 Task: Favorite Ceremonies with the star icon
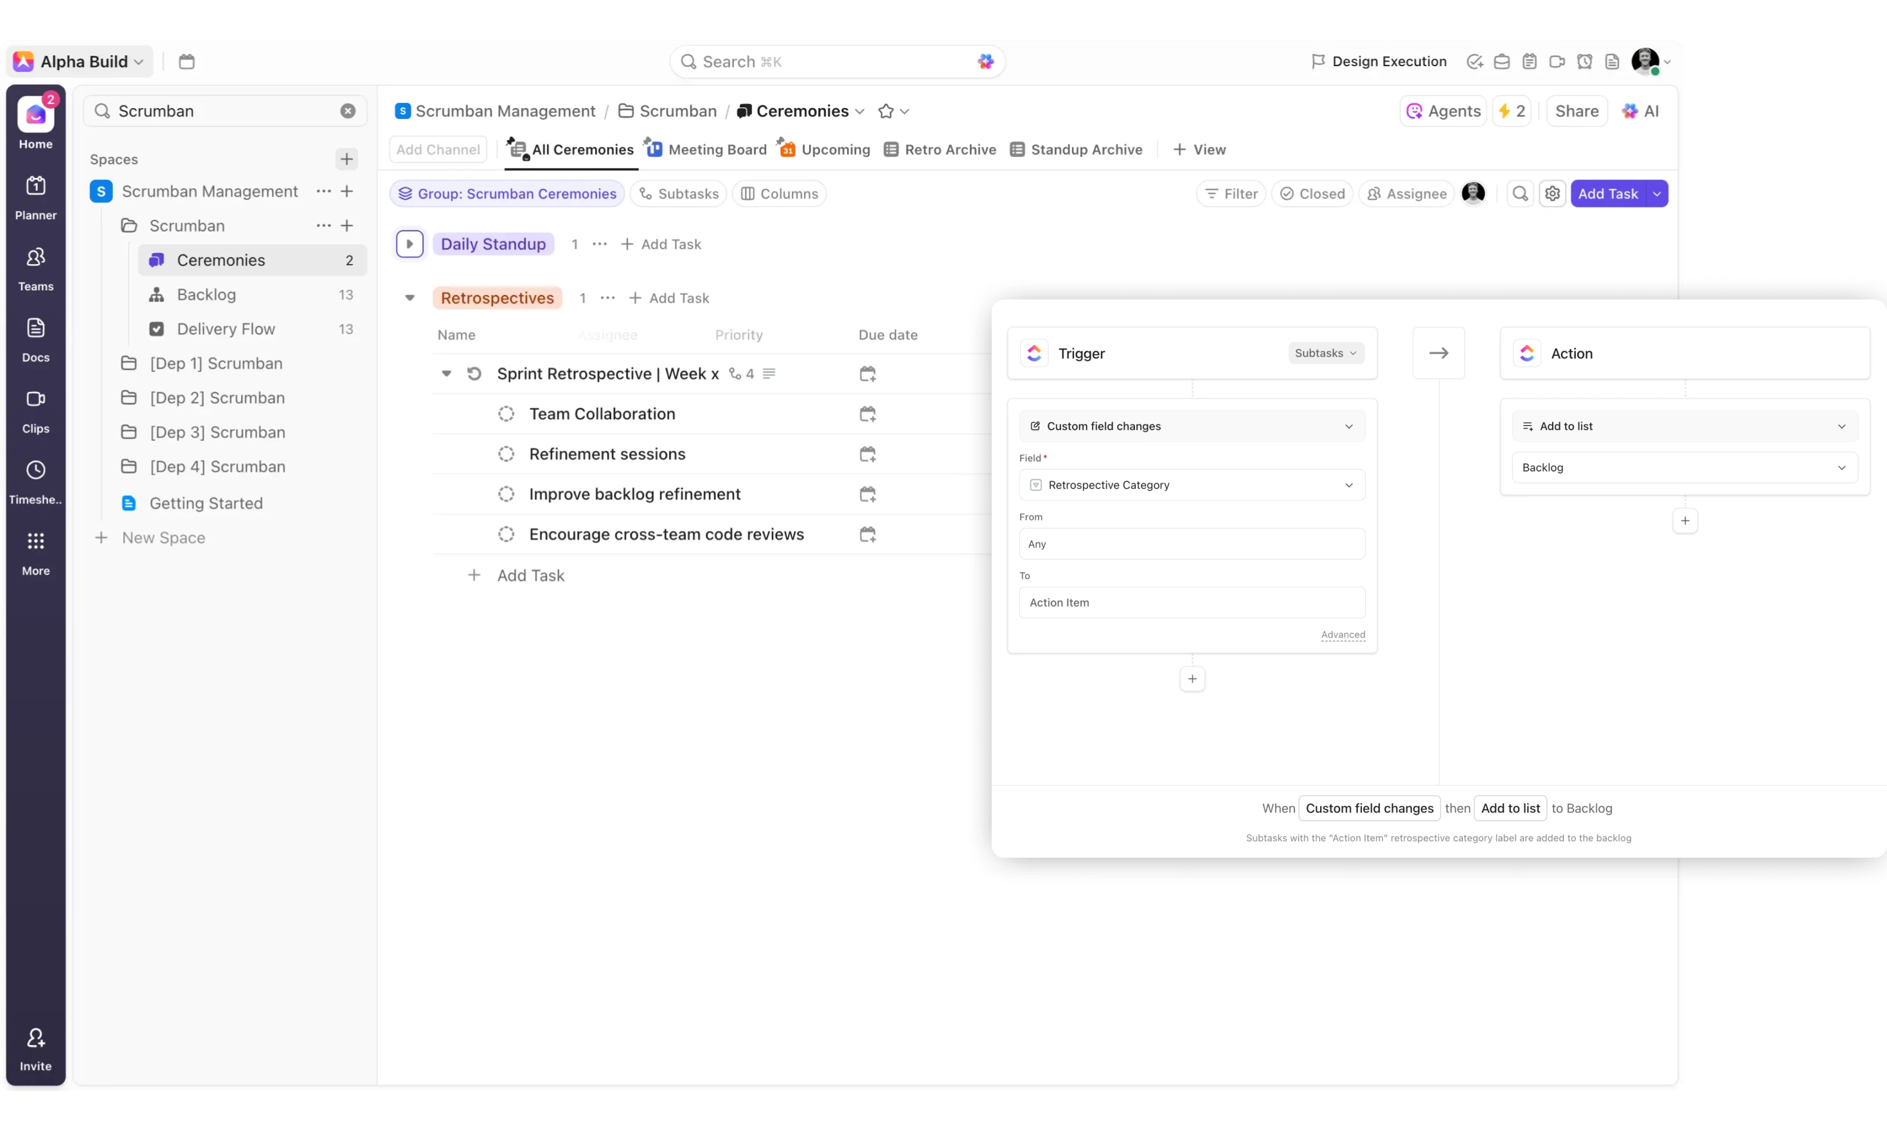885,111
